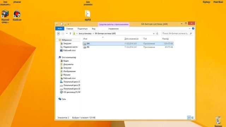Open recent locations dropdown arrow
226x127 pixels.
pos(67,34)
